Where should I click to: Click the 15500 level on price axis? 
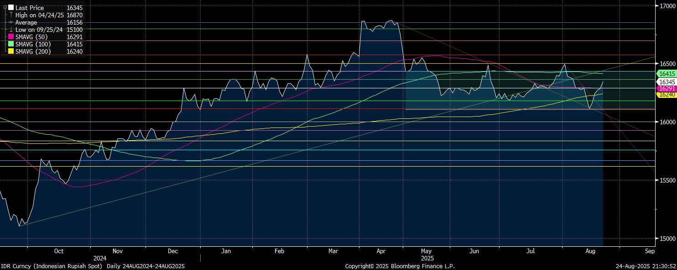(x=668, y=180)
